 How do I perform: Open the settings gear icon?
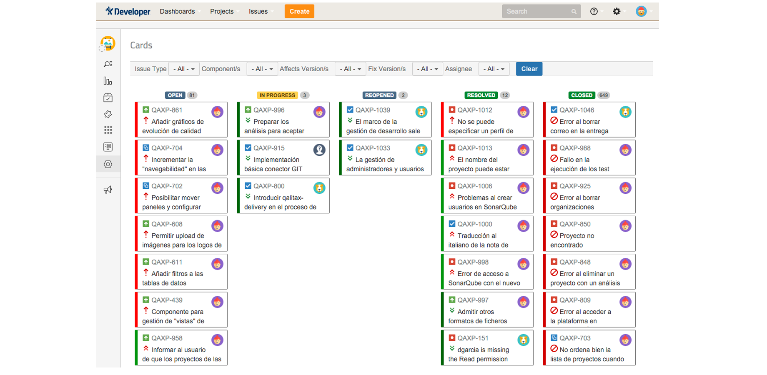617,11
